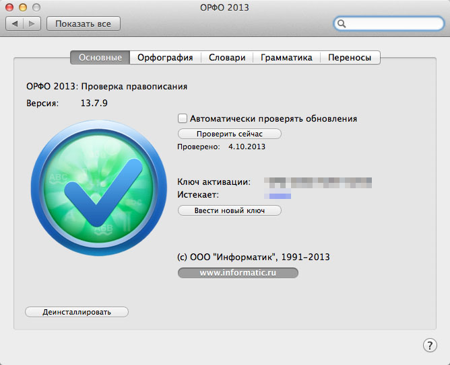450x365 pixels.
Task: Click the version number 13.7.9
Action: pyautogui.click(x=94, y=103)
